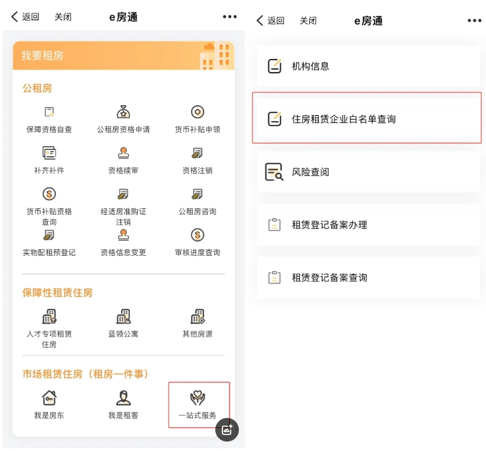
Task: Open 机构信息 list entry
Action: [367, 67]
